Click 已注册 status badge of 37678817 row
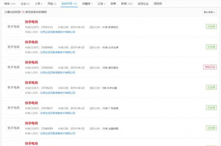The width and height of the screenshot is (221, 146). pos(211,108)
